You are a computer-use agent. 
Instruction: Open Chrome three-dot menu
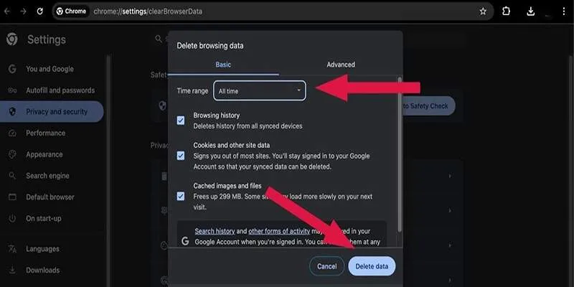click(564, 11)
